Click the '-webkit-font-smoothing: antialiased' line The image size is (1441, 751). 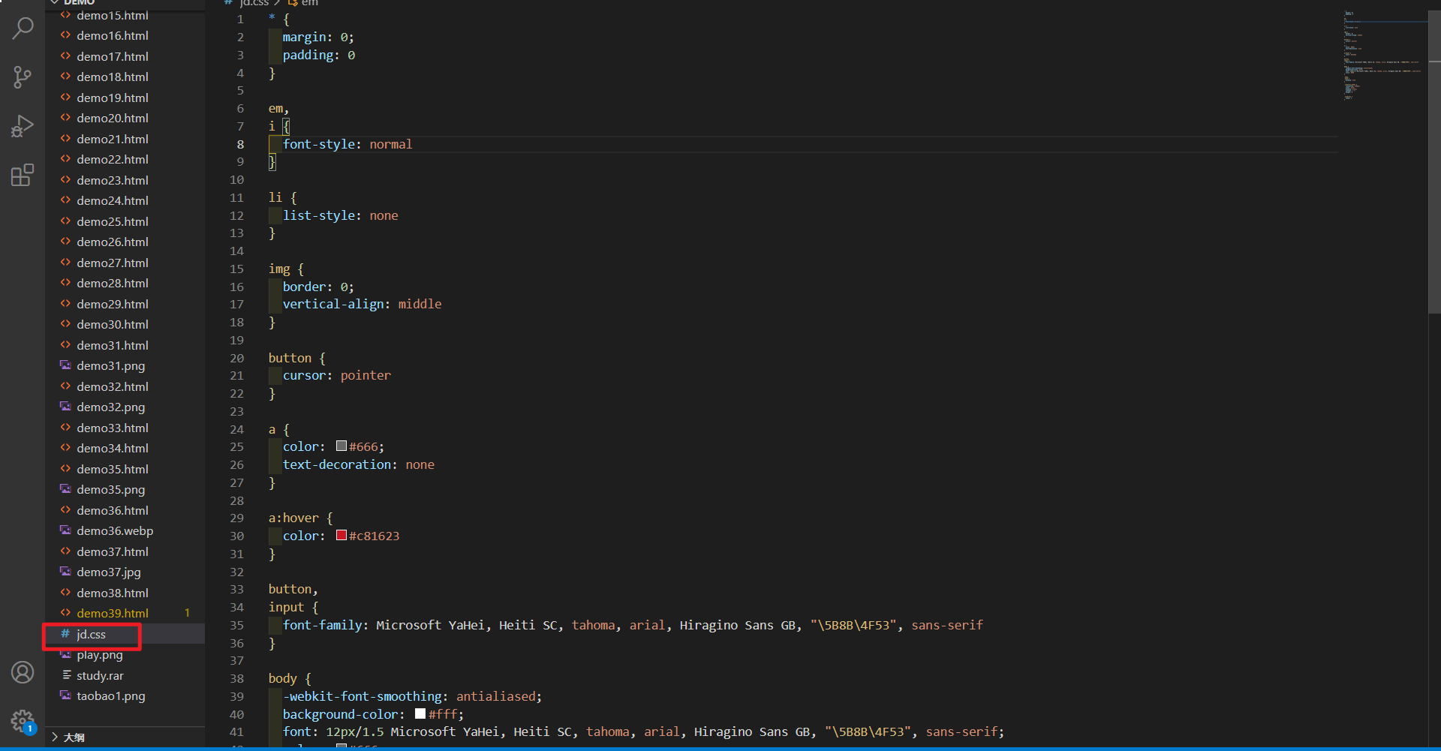coord(412,696)
